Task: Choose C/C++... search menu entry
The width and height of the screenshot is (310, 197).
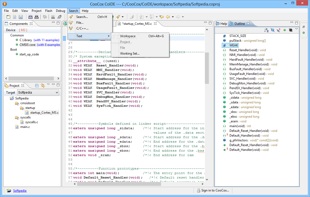Action: [90, 28]
